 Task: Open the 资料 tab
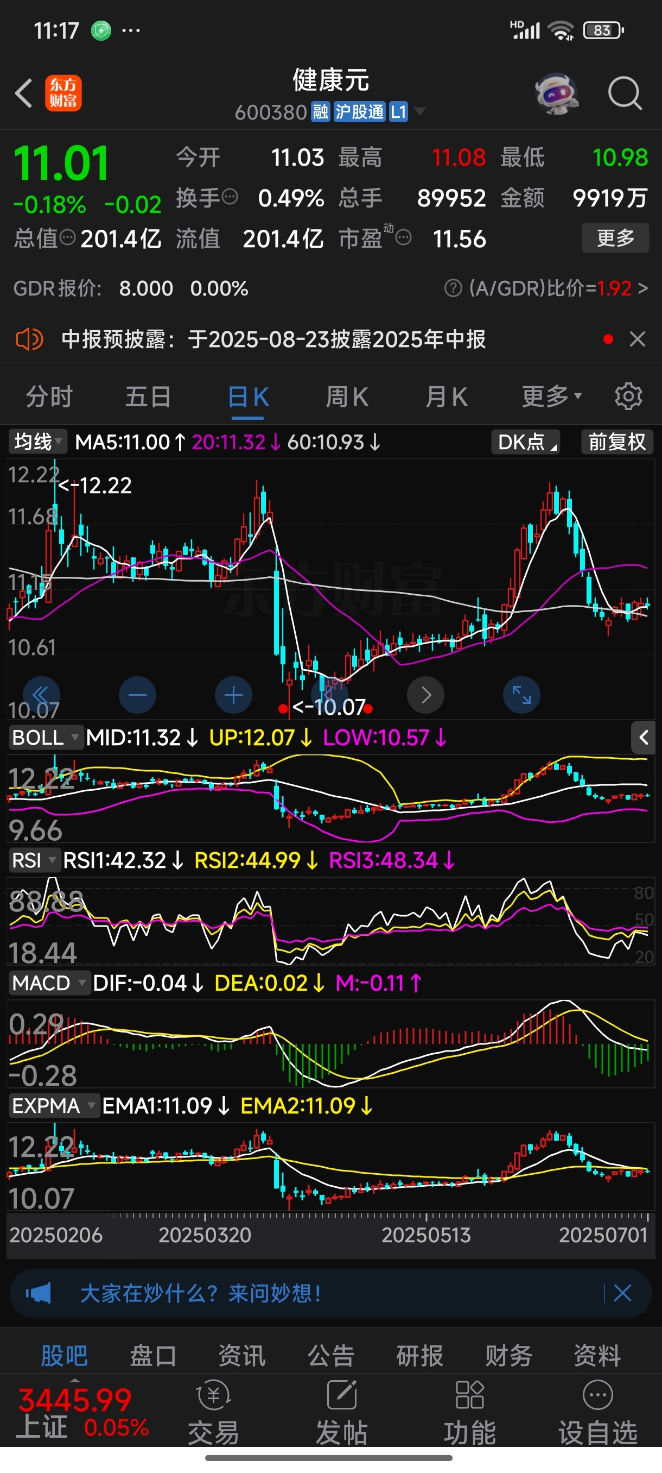pos(597,1356)
